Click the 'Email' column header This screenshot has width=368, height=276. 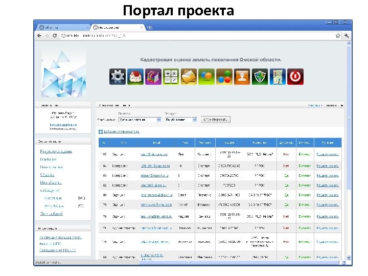pyautogui.click(x=156, y=143)
